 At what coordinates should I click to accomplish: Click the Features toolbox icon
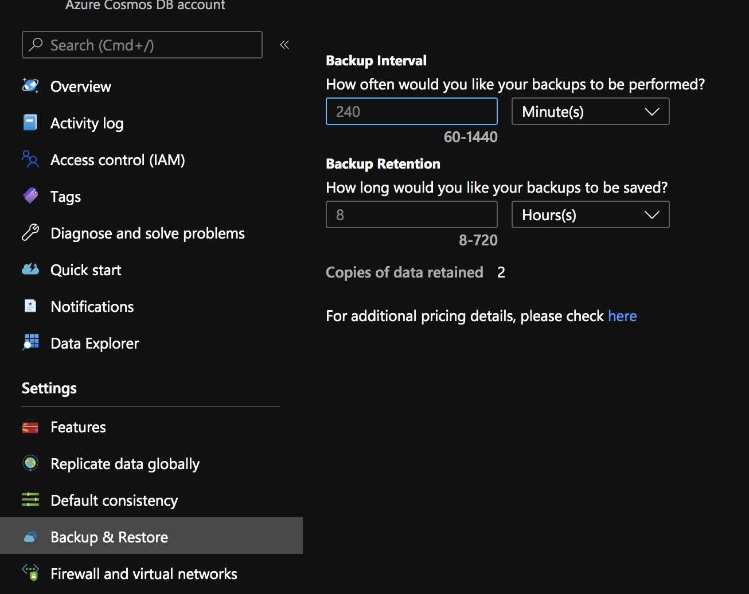pyautogui.click(x=30, y=427)
